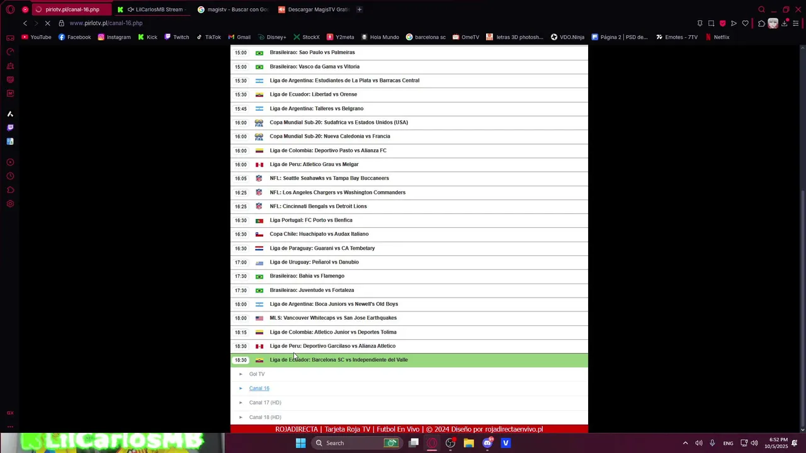Open Instagram bookmark
This screenshot has height=453, width=806.
tap(114, 37)
